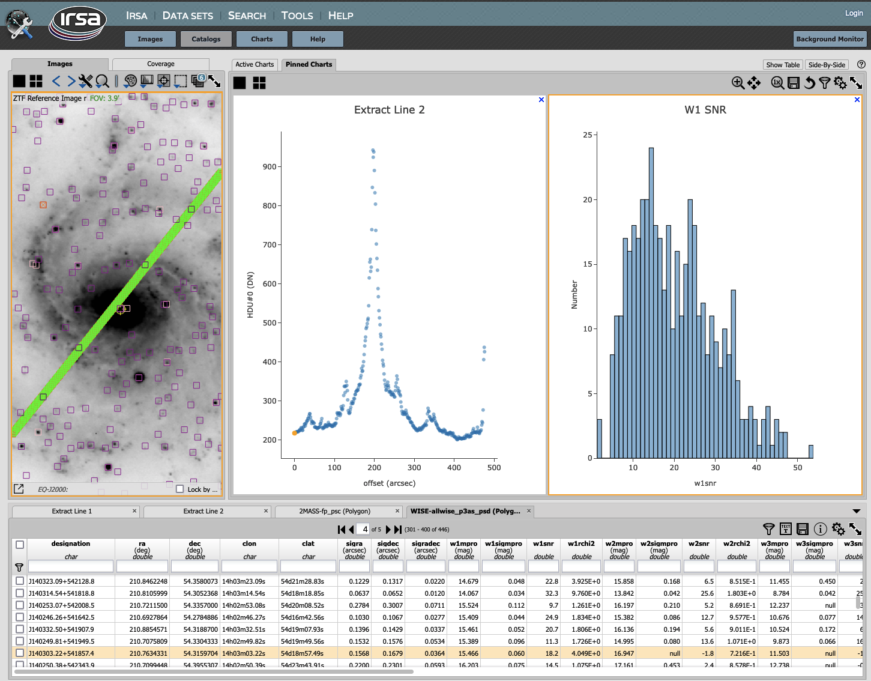
Task: Check the row J140253.07+542008.5
Action: [20, 605]
